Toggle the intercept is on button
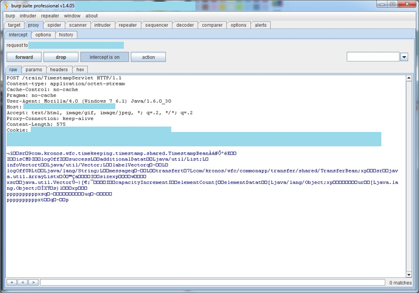Screen dimensions: 419x293 [x=105, y=57]
